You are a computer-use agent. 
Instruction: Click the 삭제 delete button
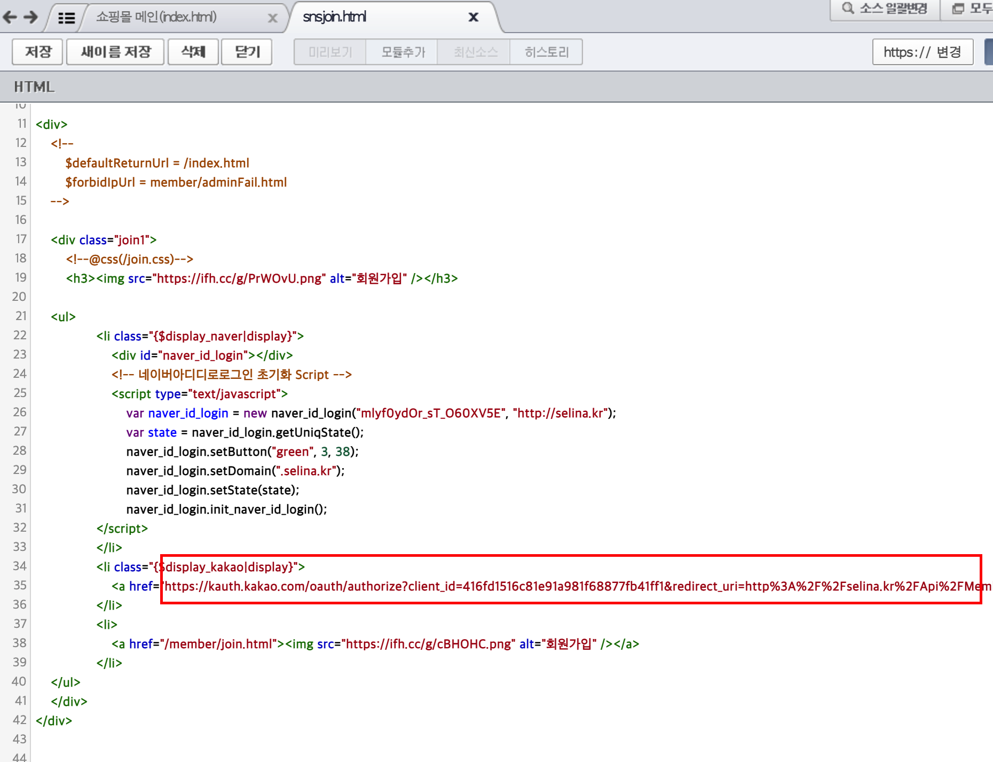pyautogui.click(x=193, y=52)
